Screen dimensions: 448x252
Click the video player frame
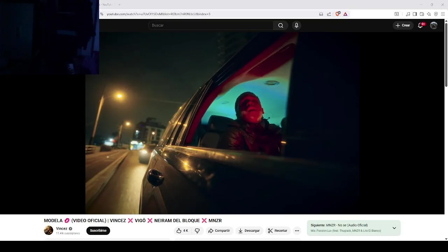(x=222, y=123)
